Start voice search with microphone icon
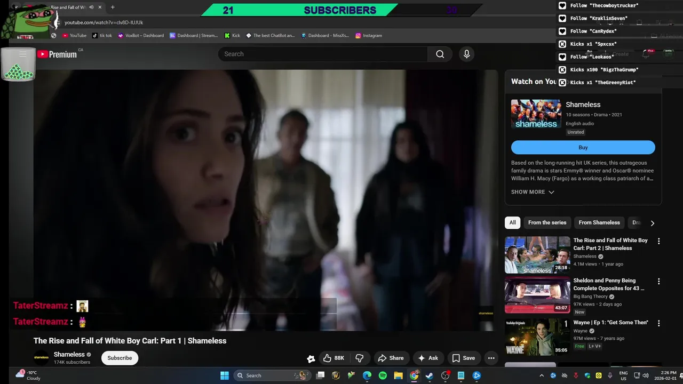 [466, 54]
